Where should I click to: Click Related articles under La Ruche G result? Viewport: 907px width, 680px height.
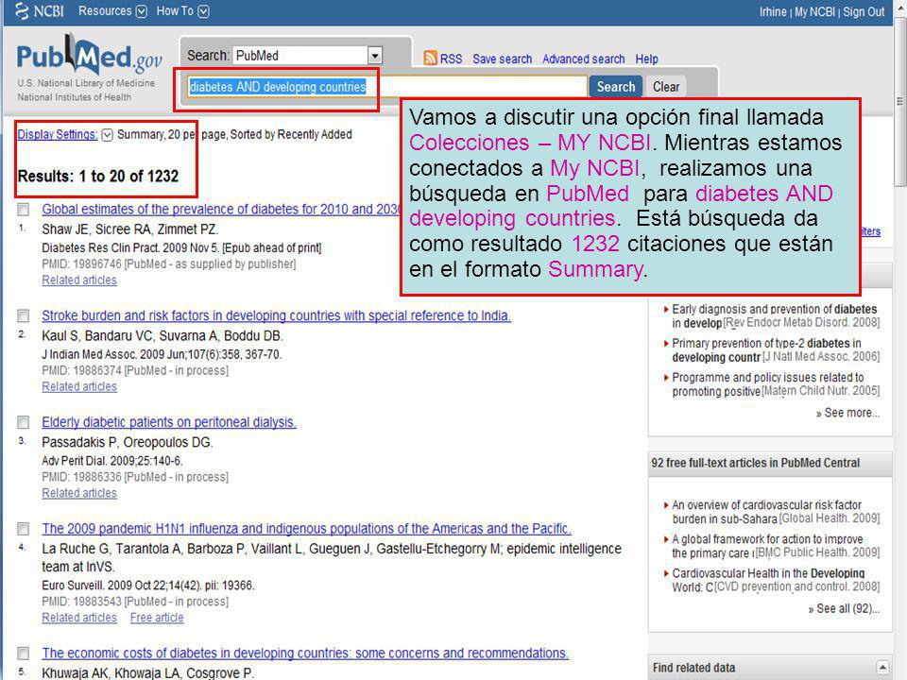point(79,618)
